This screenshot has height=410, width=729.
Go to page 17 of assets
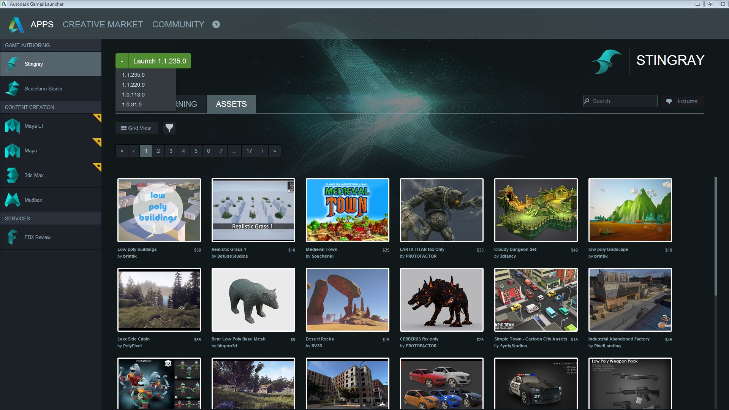pyautogui.click(x=249, y=151)
